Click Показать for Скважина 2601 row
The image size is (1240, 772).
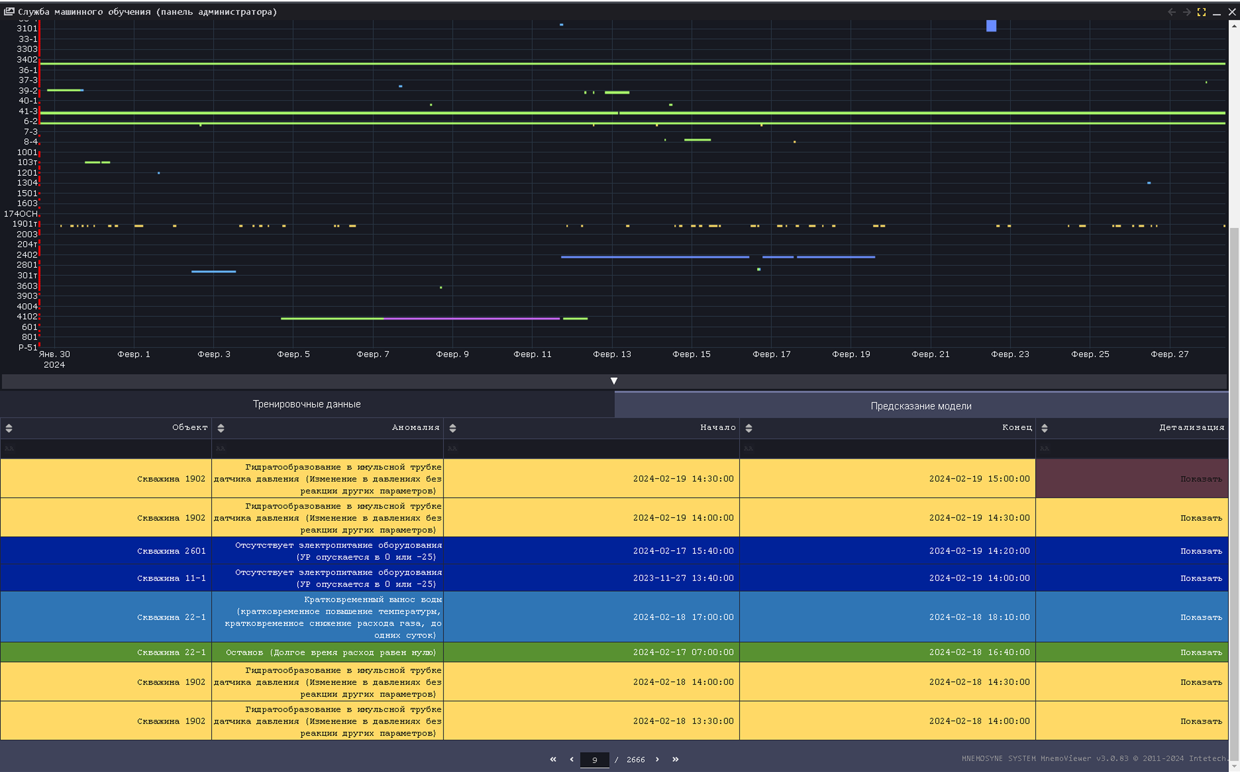coord(1201,551)
